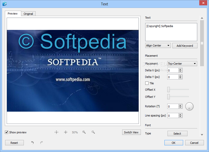This screenshot has height=152, width=209.
Task: Decrease Delta Y with the down arrow
Action: pos(180,78)
